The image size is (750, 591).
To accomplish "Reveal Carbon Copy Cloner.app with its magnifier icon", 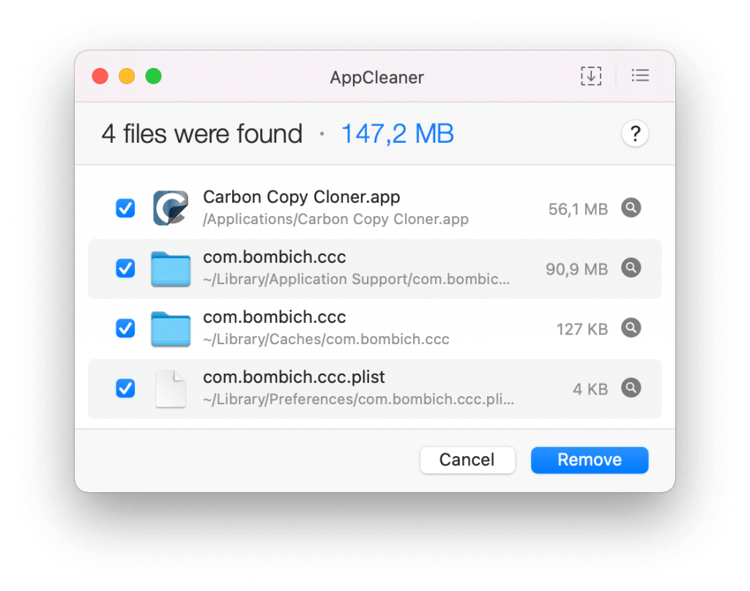I will pyautogui.click(x=631, y=208).
